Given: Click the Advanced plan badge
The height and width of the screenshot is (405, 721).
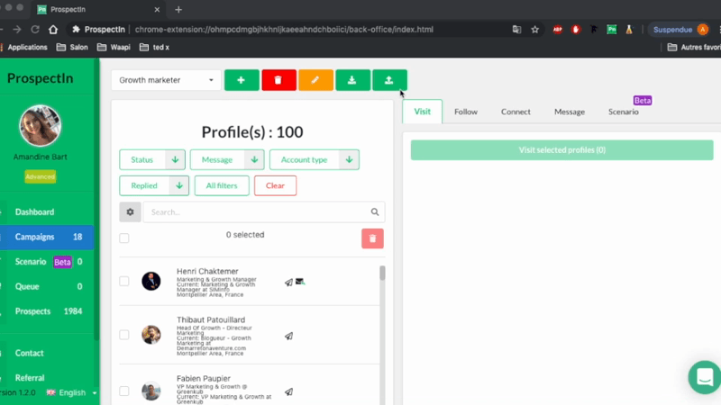Looking at the screenshot, I should tap(40, 176).
